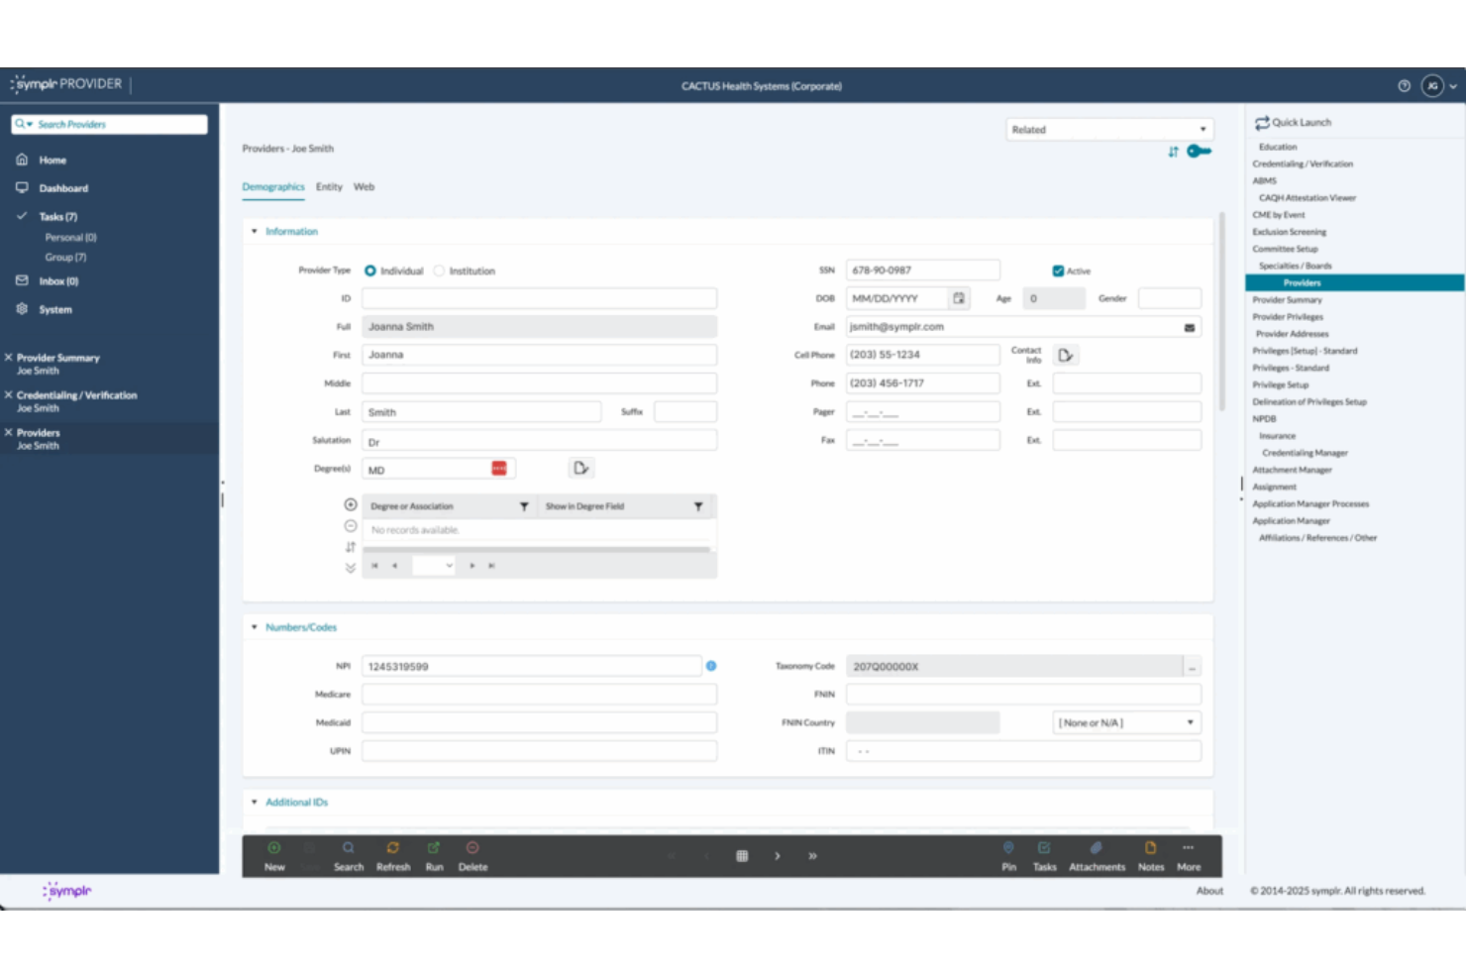Jump to last record double-arrow icon
Screen dimensions: 1466x978
click(812, 856)
